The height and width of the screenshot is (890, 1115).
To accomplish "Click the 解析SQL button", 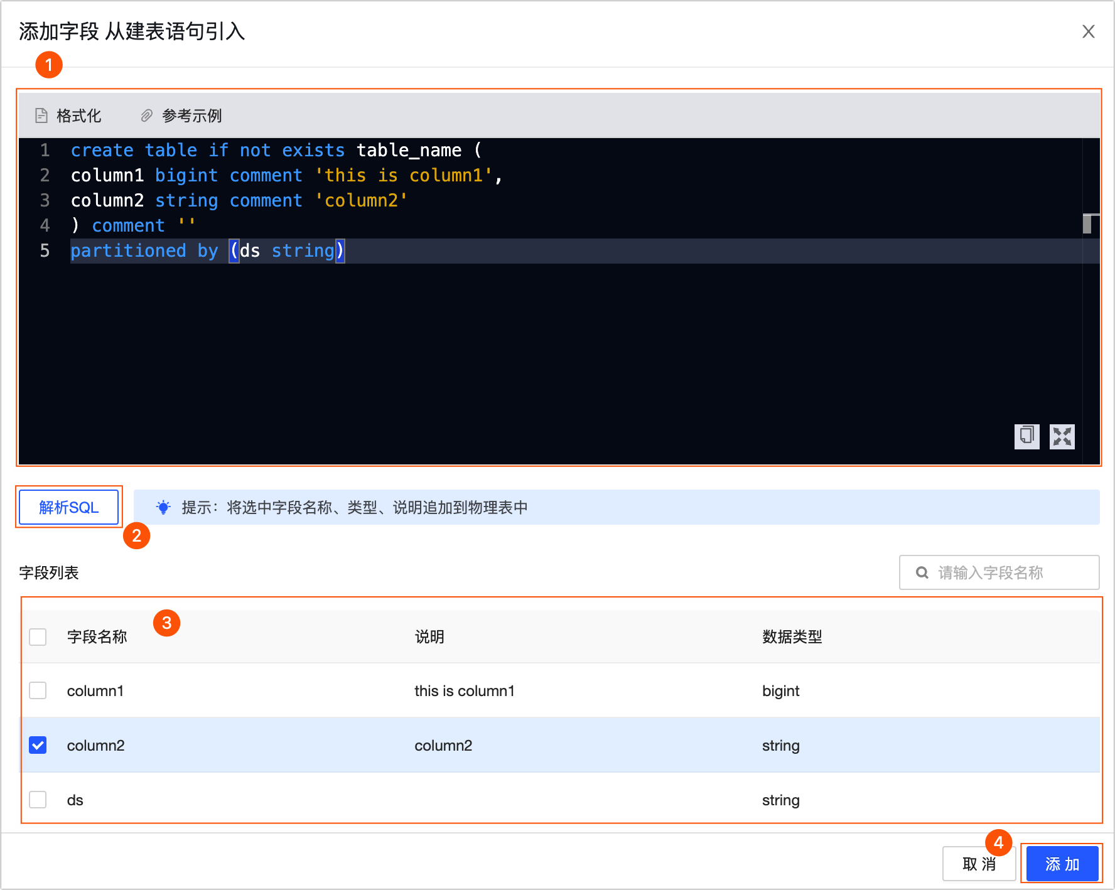I will coord(69,507).
